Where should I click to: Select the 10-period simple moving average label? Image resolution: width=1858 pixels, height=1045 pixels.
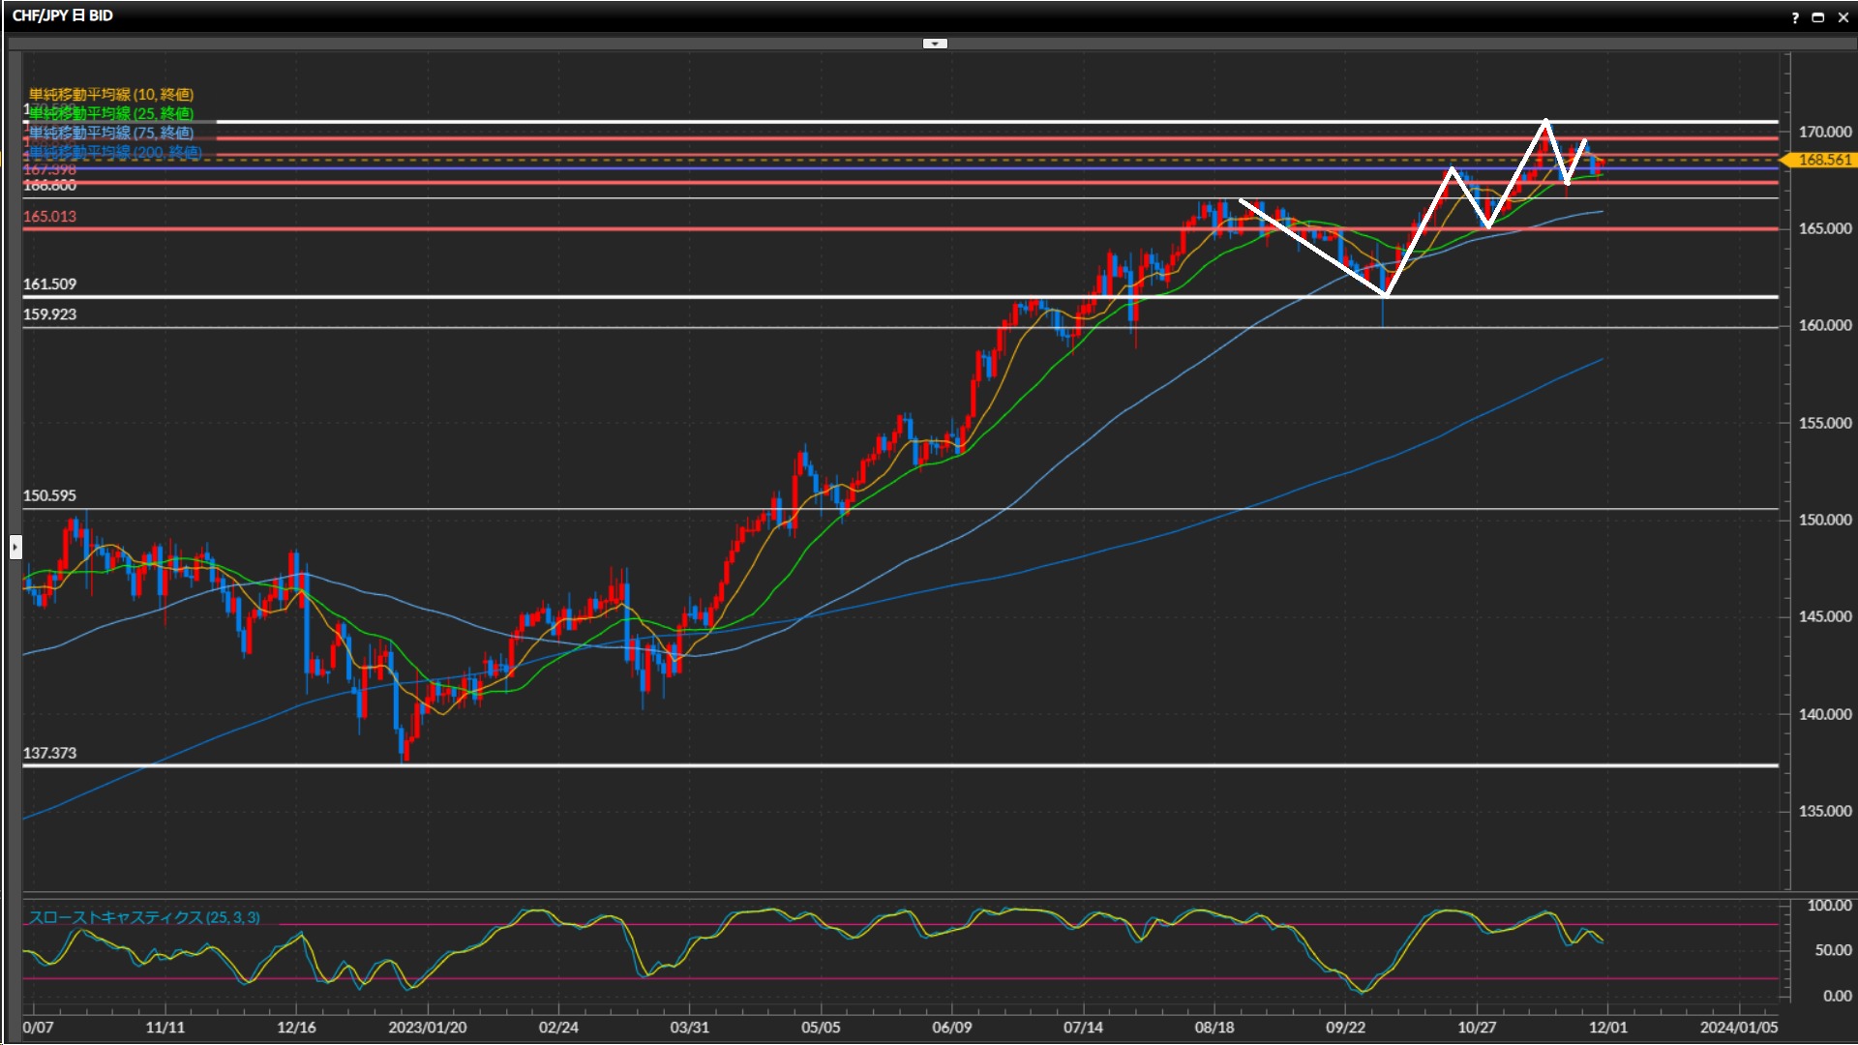point(111,94)
